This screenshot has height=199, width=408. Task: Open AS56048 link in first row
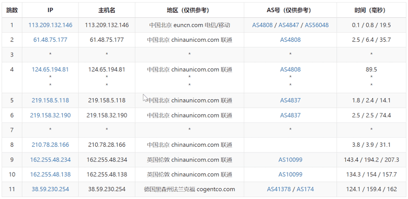pos(316,25)
